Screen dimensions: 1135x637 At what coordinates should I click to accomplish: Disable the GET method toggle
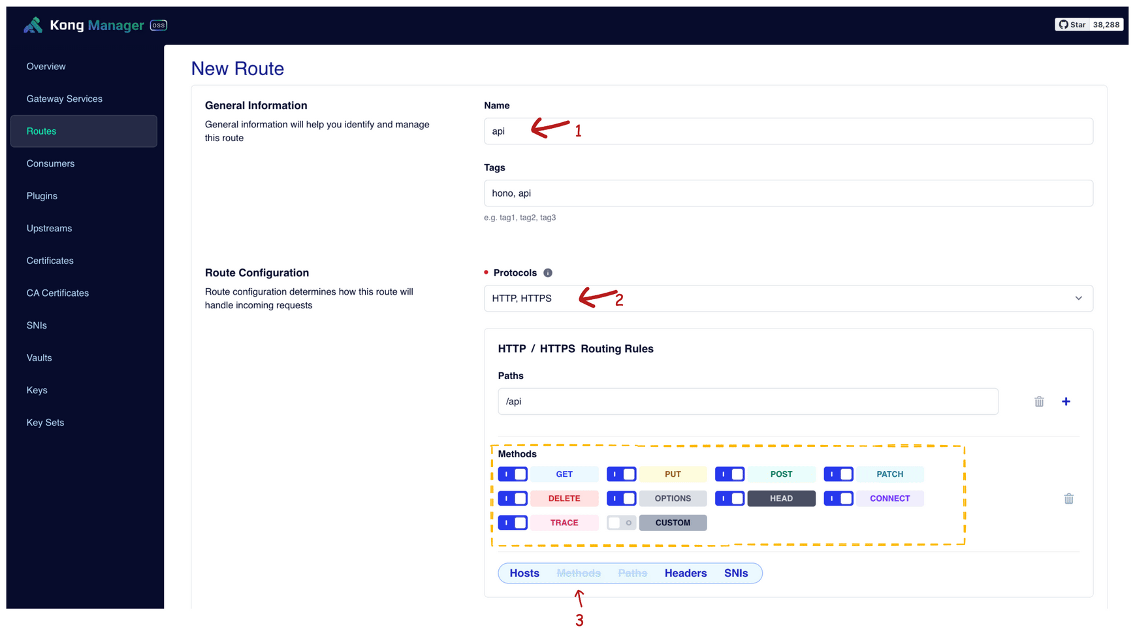coord(513,474)
